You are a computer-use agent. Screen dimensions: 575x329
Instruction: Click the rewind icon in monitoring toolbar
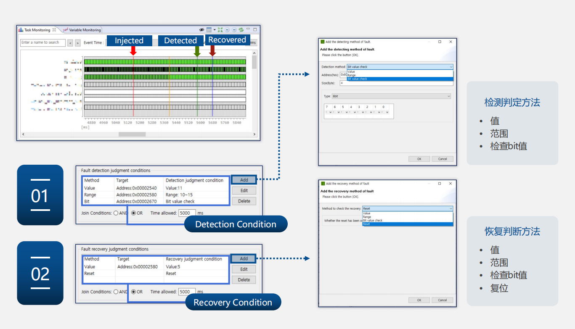(x=227, y=30)
